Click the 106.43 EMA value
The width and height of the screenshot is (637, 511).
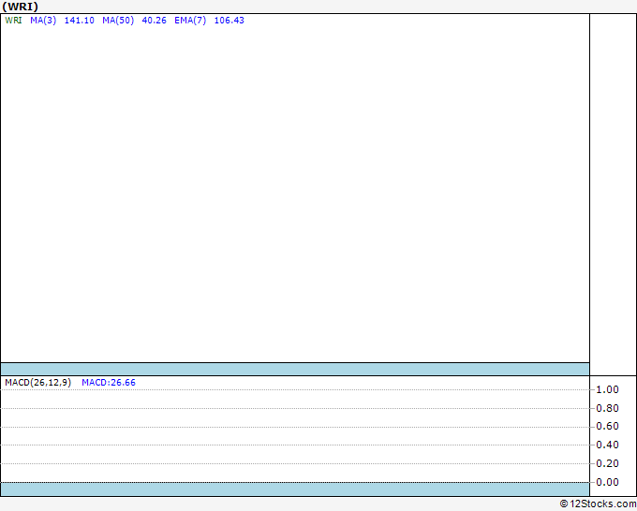coord(230,21)
